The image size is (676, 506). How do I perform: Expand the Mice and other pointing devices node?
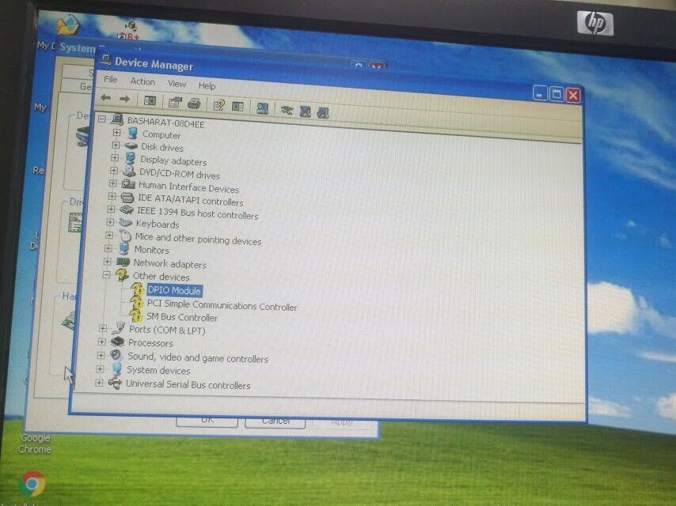[109, 235]
